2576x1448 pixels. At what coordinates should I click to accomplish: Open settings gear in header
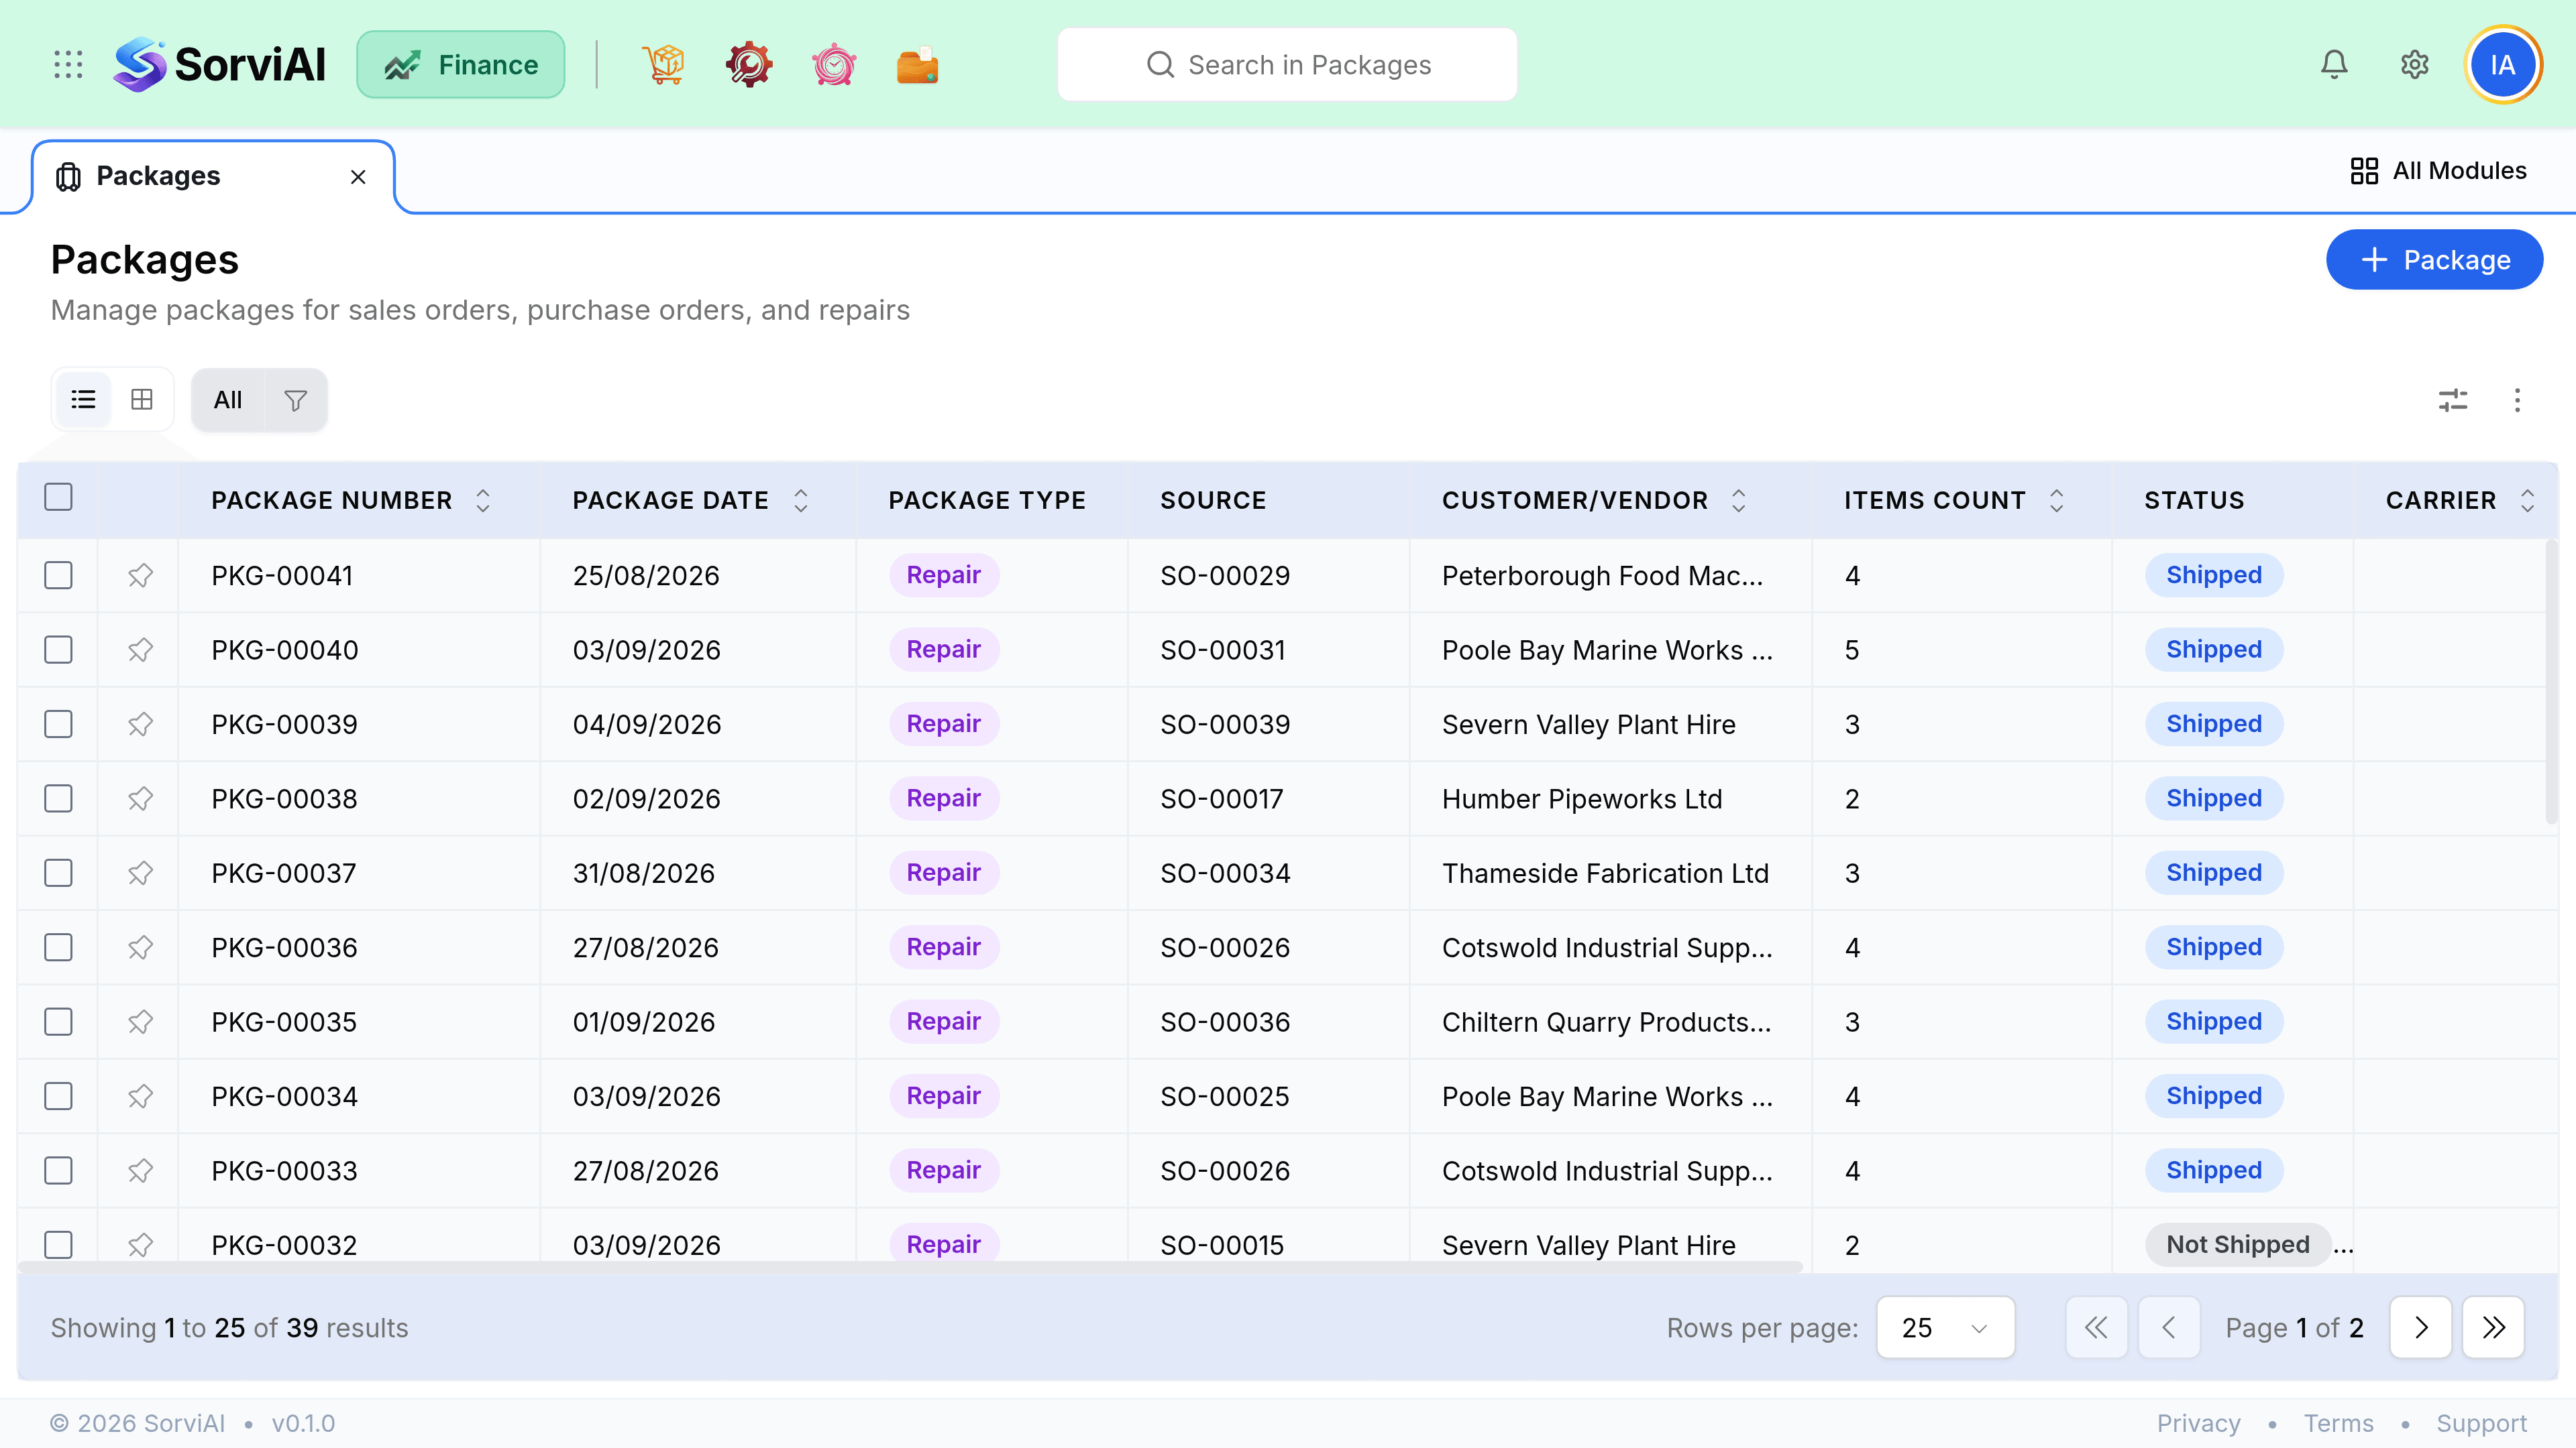click(2415, 65)
